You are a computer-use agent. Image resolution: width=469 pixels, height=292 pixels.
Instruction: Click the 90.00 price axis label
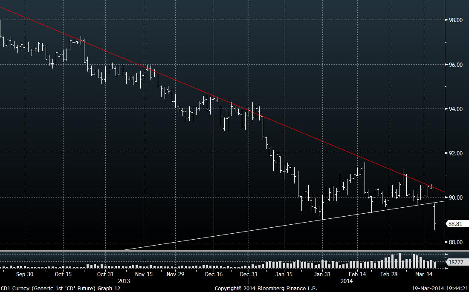click(x=456, y=198)
